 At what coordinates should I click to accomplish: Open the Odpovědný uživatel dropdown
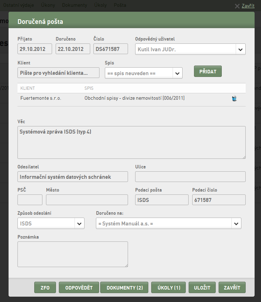[190, 49]
